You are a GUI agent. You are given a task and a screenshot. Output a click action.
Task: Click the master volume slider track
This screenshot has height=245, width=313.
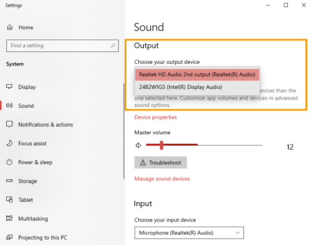click(x=230, y=145)
